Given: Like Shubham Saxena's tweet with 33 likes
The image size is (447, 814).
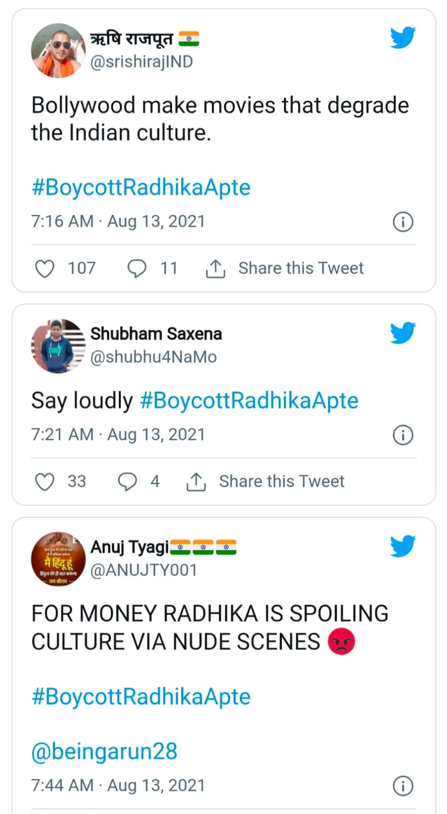Looking at the screenshot, I should (45, 481).
